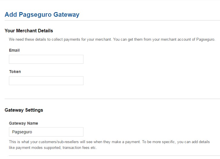Viewport: 220px width, 159px height.
Task: Select the Gateway Name input field
Action: click(x=46, y=132)
